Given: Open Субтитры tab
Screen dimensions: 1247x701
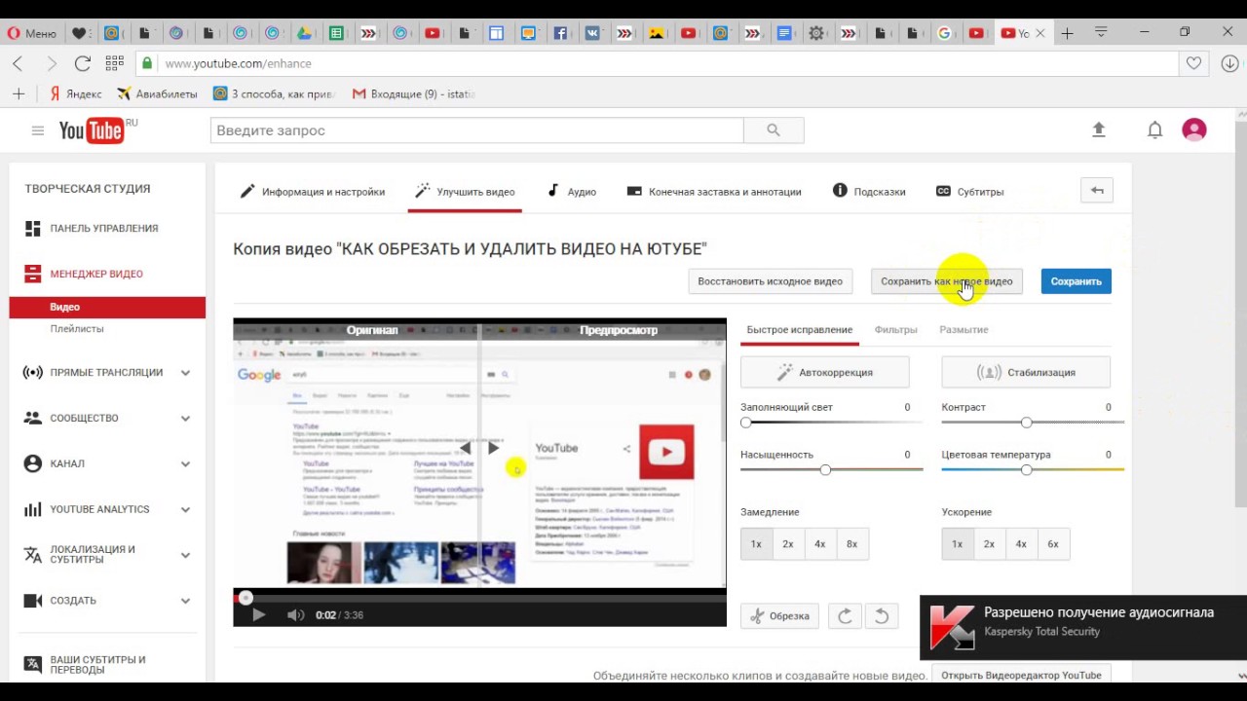Looking at the screenshot, I should 969,192.
